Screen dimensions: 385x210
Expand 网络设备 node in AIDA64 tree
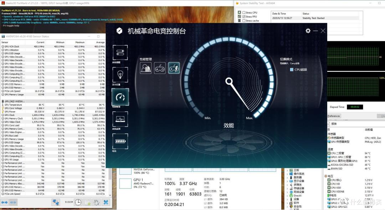(x=288, y=192)
